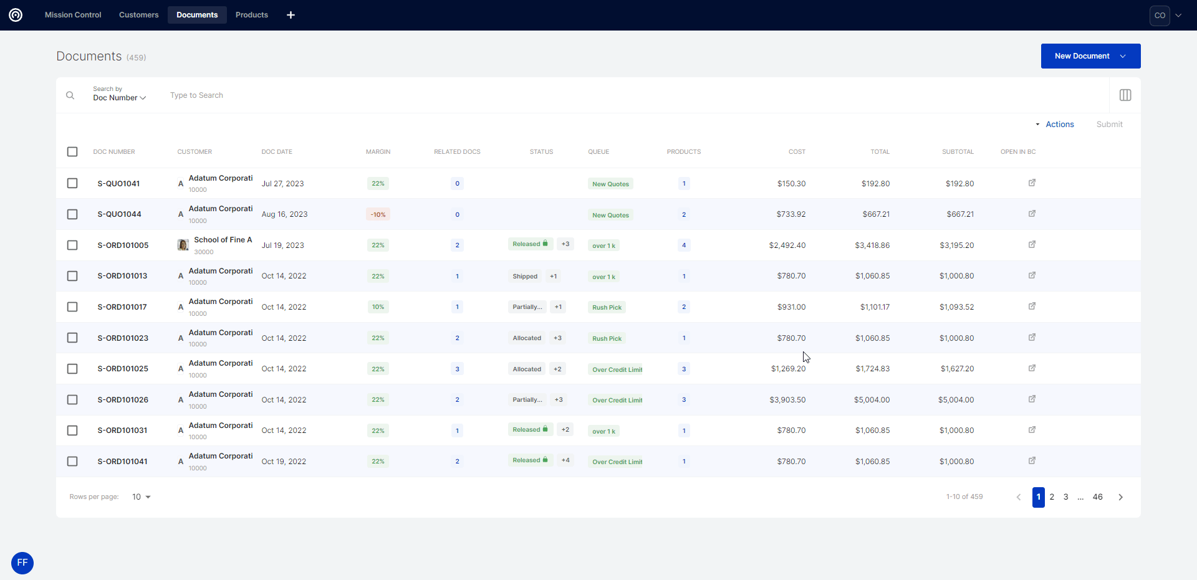Open the Mission Control tab
The width and height of the screenshot is (1197, 580).
pos(73,15)
